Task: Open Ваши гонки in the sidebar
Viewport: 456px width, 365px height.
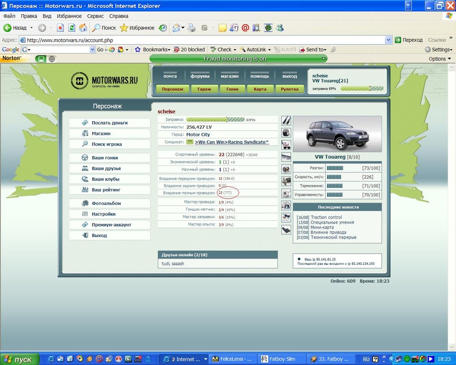Action: (x=110, y=158)
